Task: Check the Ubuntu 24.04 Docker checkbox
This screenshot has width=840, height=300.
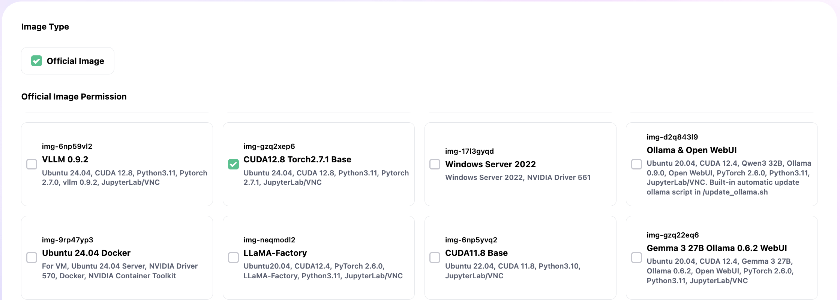Action: [32, 257]
